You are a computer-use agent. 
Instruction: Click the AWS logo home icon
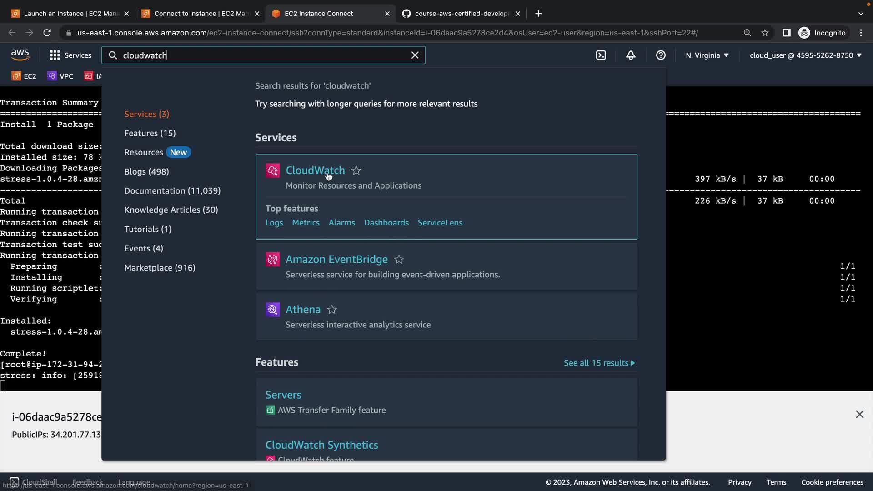(x=20, y=55)
